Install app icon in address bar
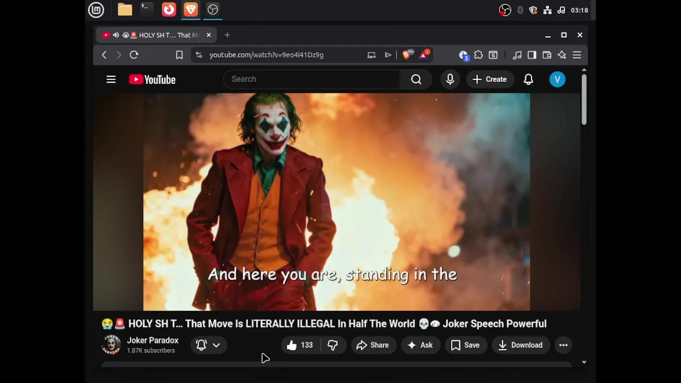 [x=371, y=55]
